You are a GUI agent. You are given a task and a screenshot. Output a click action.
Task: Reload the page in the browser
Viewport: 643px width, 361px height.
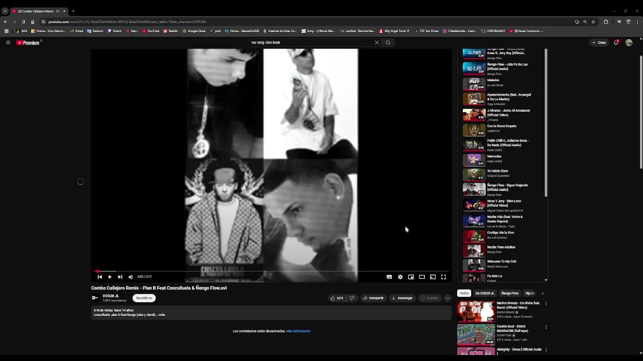click(x=23, y=22)
